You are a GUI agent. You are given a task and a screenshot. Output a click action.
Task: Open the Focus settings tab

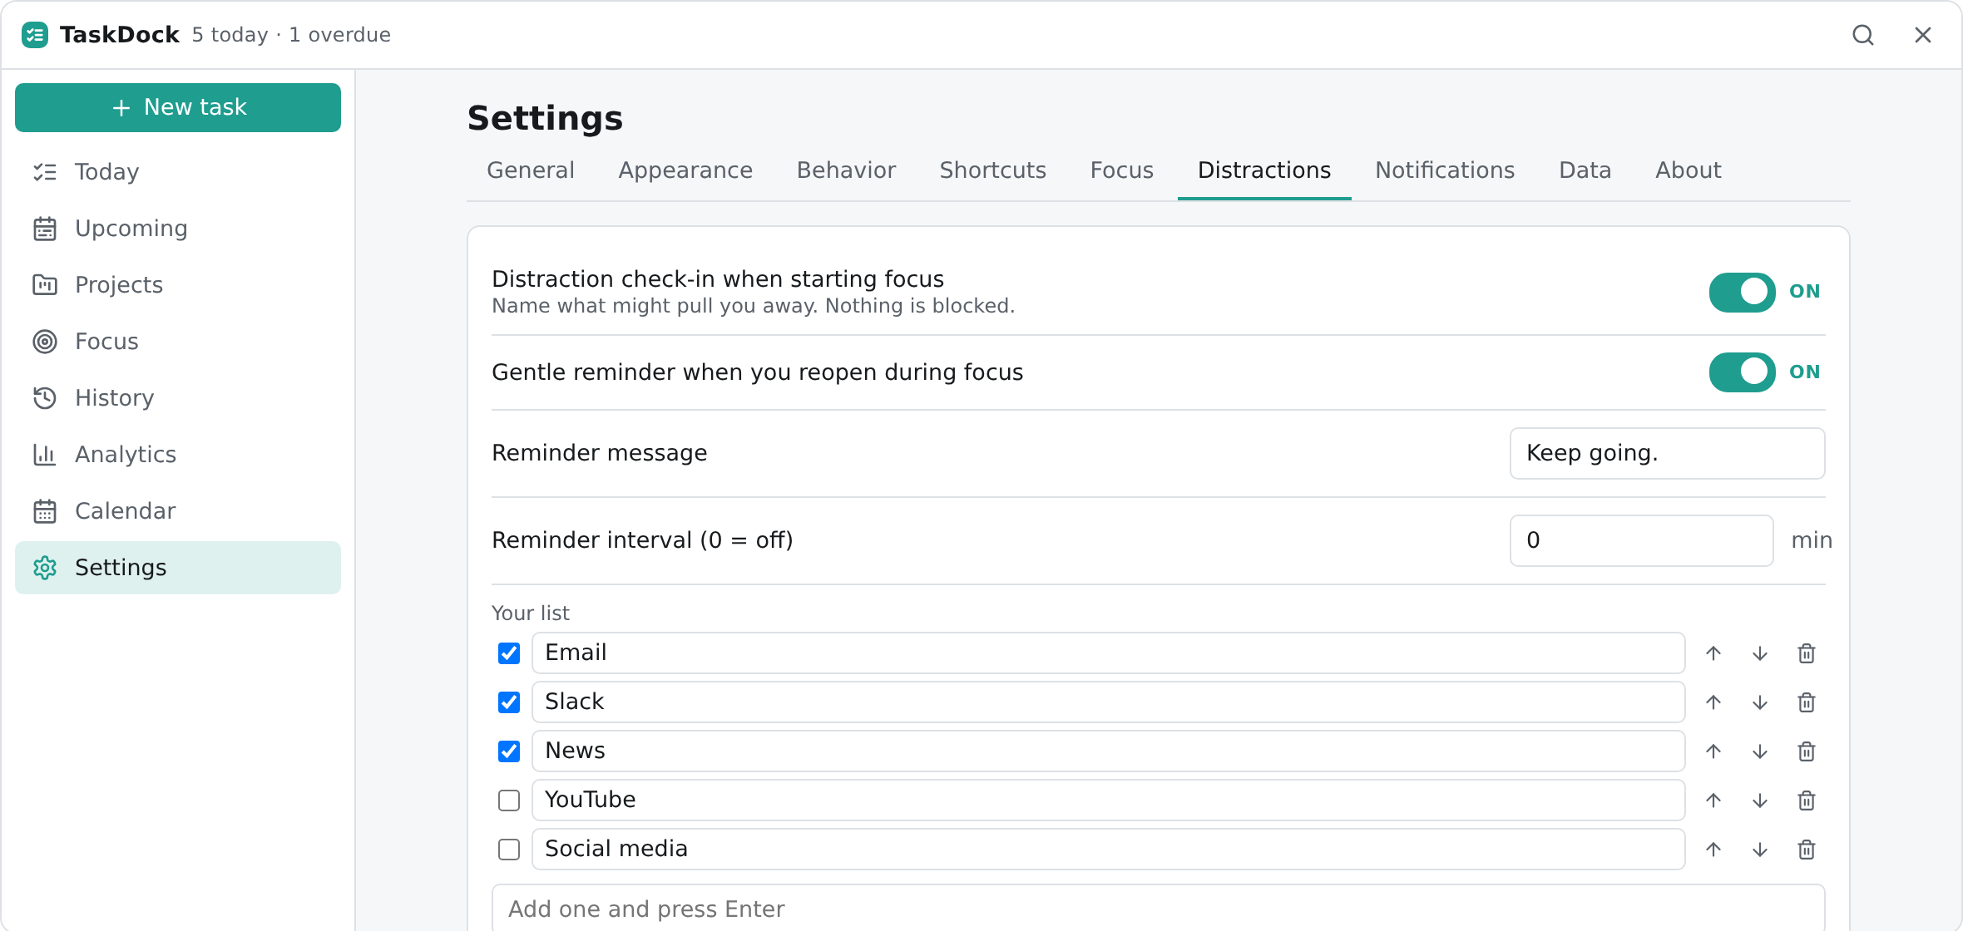1122,170
